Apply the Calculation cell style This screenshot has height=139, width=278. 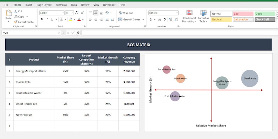pyautogui.click(x=243, y=20)
